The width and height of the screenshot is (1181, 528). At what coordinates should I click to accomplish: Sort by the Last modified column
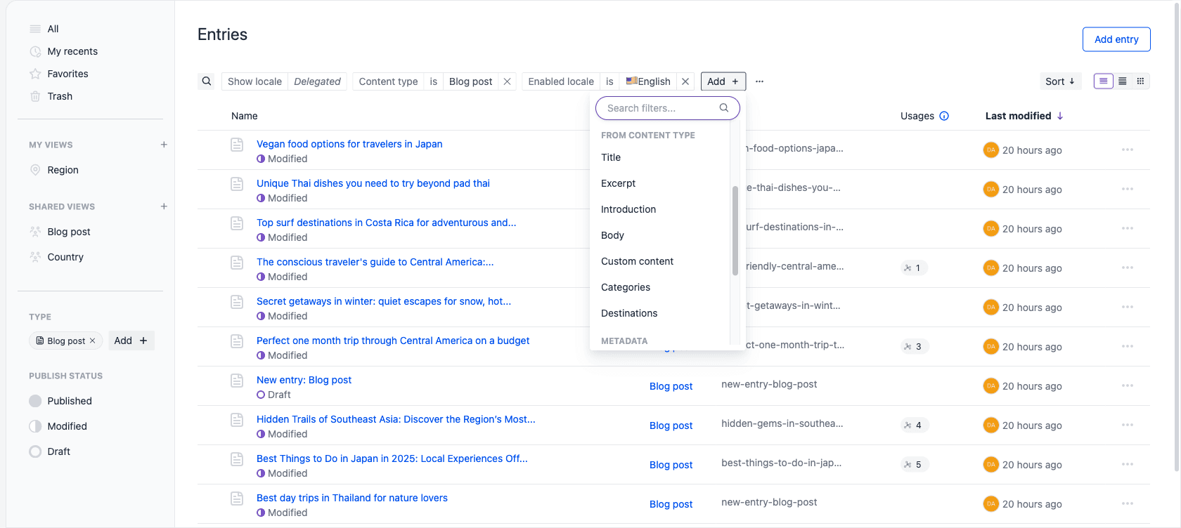pos(1024,116)
